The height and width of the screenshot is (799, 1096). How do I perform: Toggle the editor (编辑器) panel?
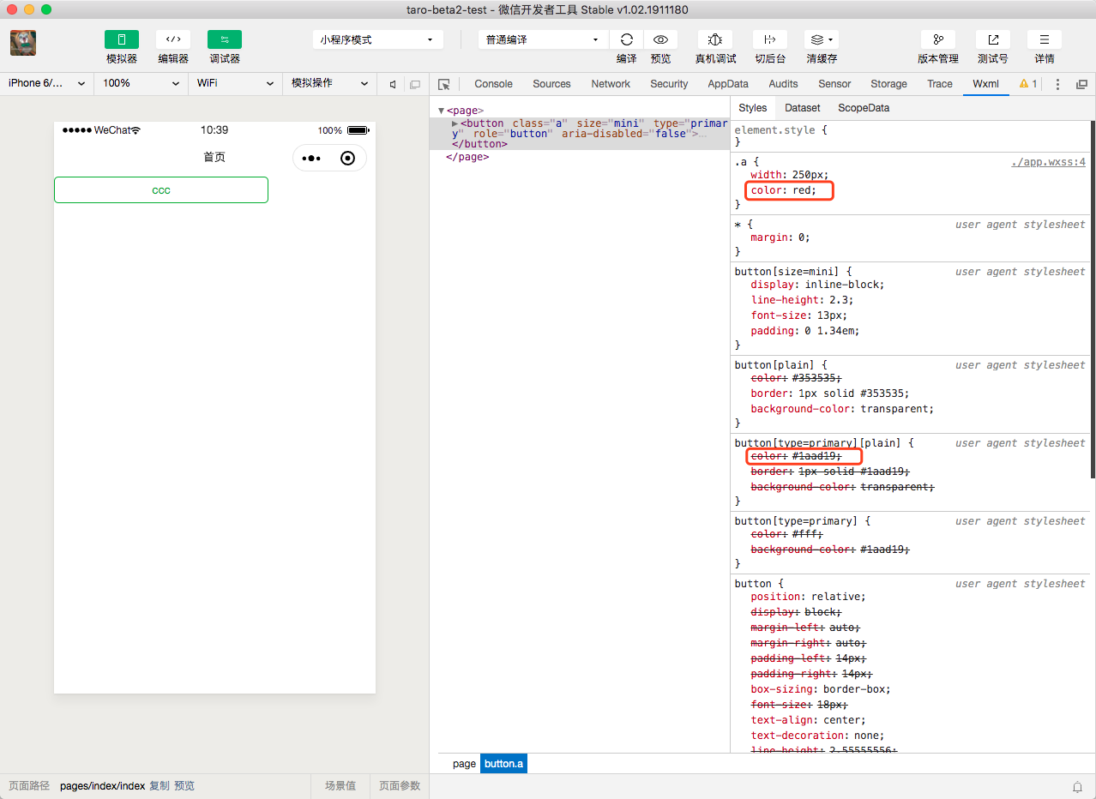[x=173, y=39]
